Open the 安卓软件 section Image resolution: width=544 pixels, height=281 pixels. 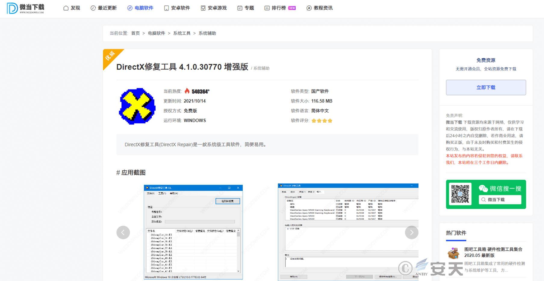(177, 8)
